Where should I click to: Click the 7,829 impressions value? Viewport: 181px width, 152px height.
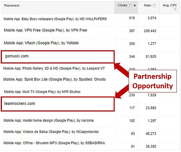click(152, 95)
